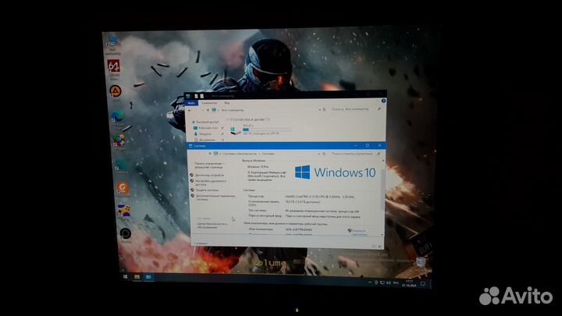Switch to File Explorer in the taskbar

click(137, 277)
